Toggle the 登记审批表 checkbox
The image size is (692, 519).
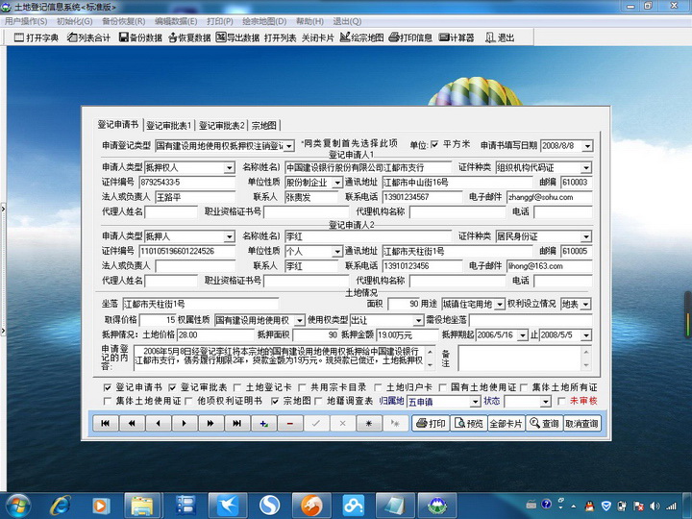(173, 387)
